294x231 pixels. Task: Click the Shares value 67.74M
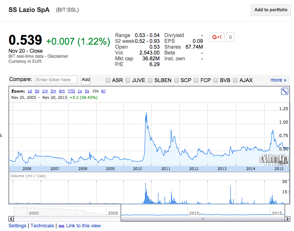coord(194,47)
